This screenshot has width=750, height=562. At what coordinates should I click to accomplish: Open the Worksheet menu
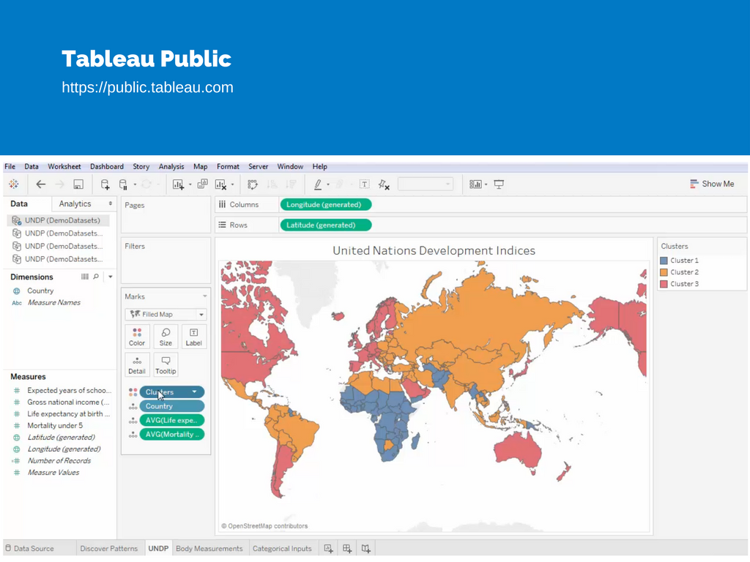pyautogui.click(x=64, y=167)
